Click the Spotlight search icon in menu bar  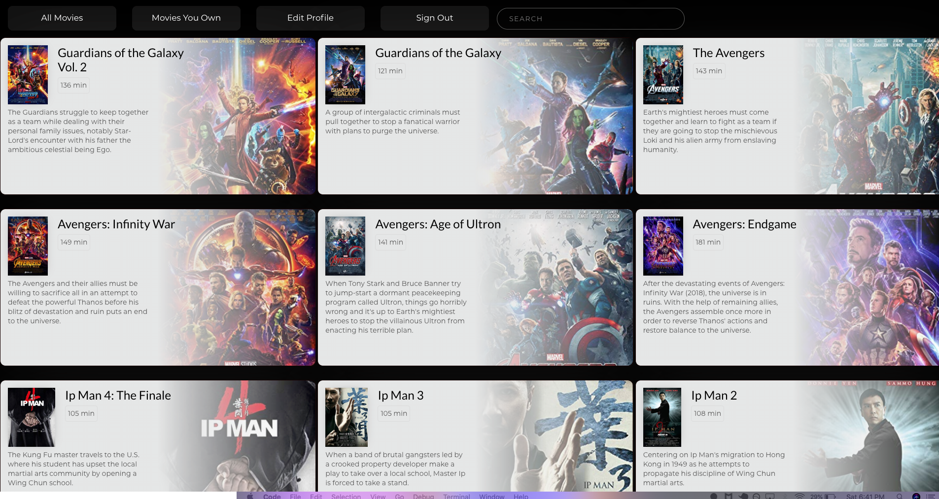(900, 496)
